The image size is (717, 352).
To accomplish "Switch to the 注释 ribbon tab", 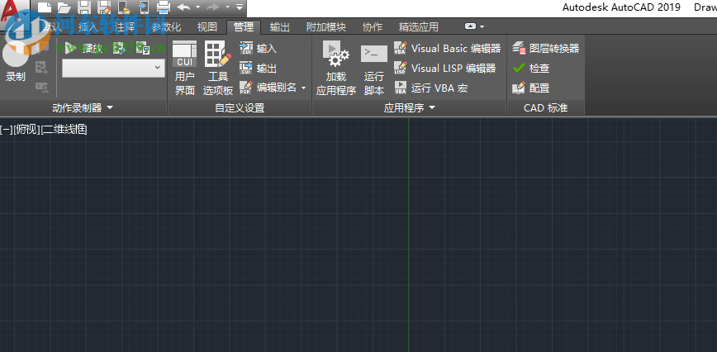I will click(x=125, y=27).
